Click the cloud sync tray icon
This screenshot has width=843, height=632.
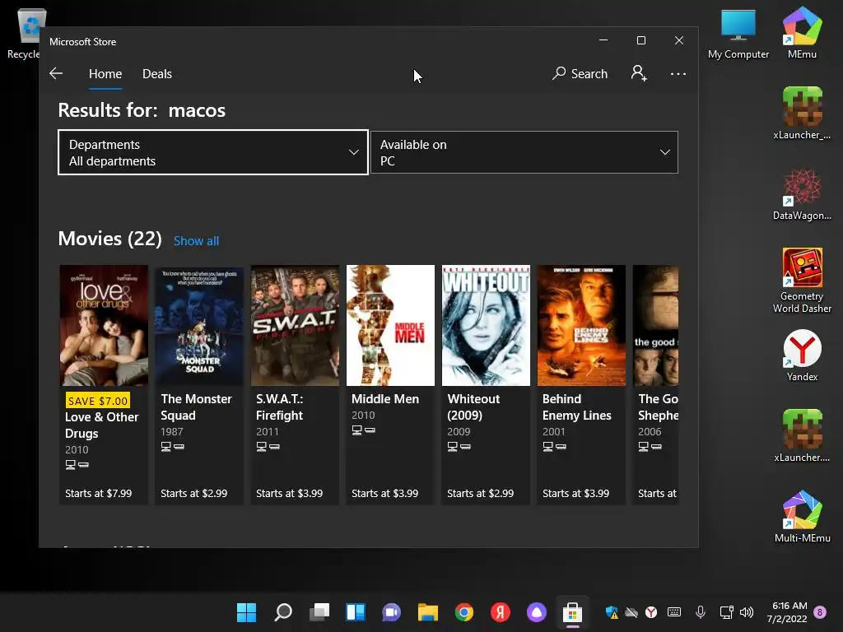[x=631, y=612]
